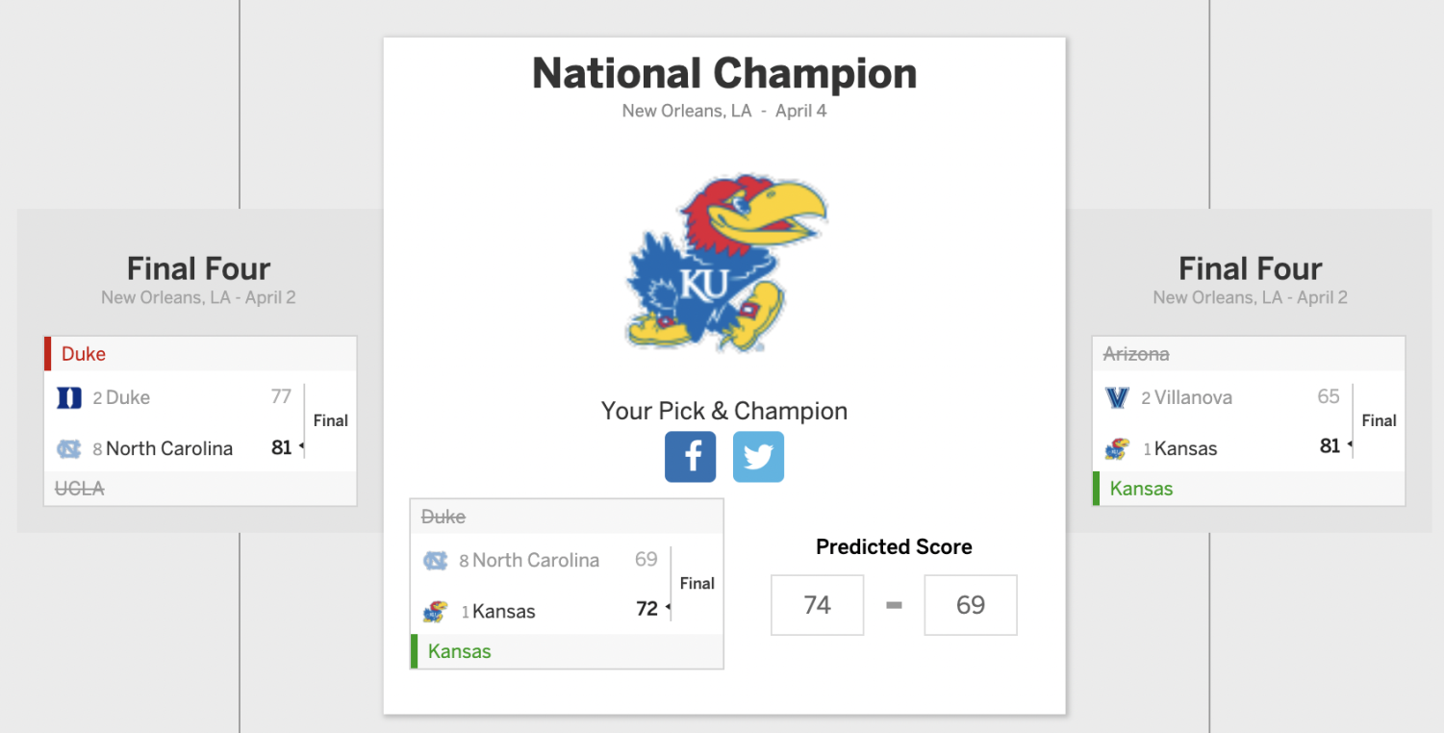Image resolution: width=1444 pixels, height=733 pixels.
Task: Click North Carolina logo in championship game
Action: [x=436, y=560]
